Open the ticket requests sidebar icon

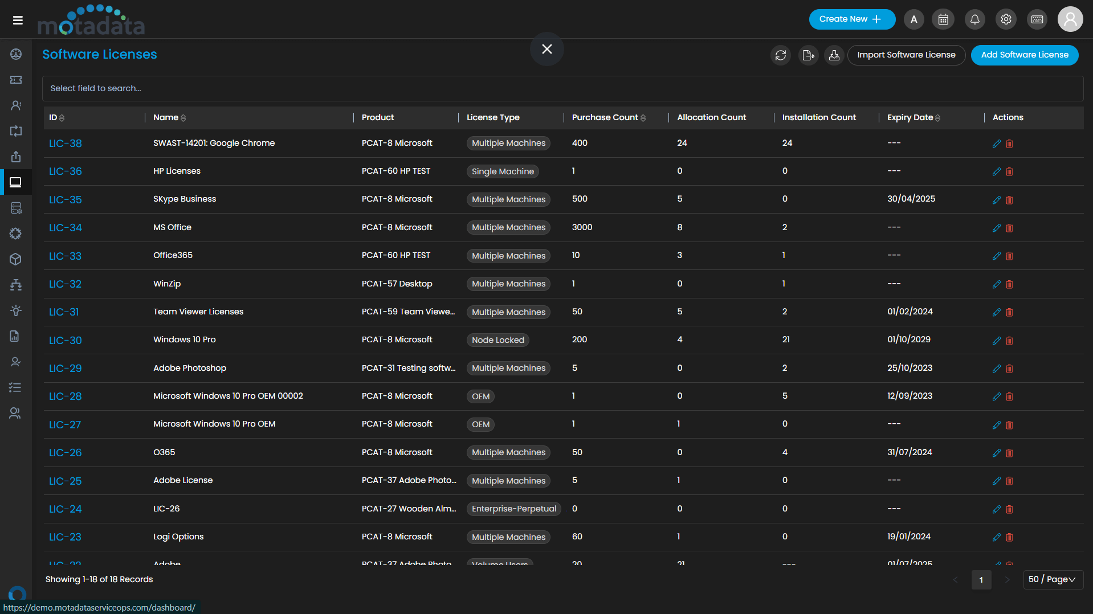(16, 80)
